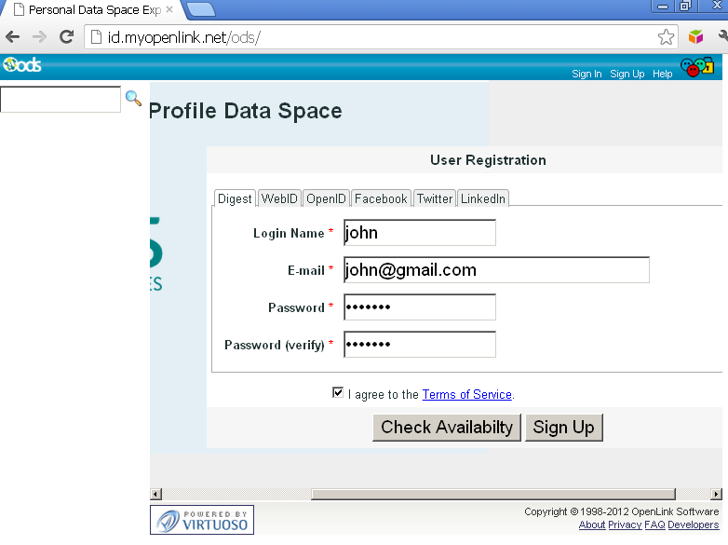
Task: Switch to the WebID tab
Action: [279, 198]
